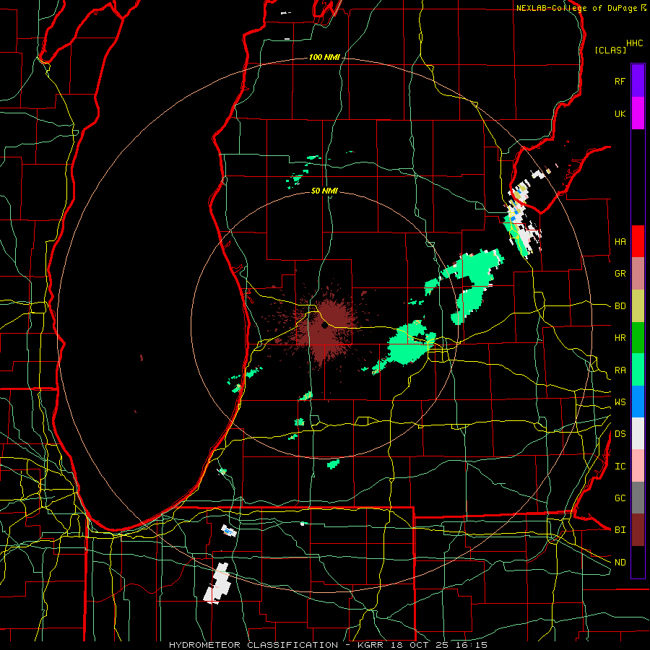650x650 pixels.
Task: Click the 'KGRR' station identifier
Action: pyautogui.click(x=370, y=645)
